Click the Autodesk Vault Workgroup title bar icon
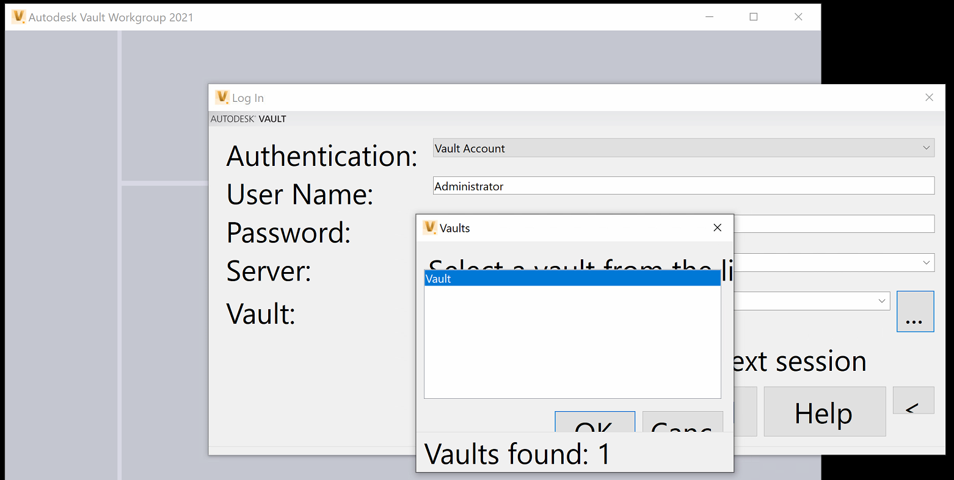 [19, 17]
